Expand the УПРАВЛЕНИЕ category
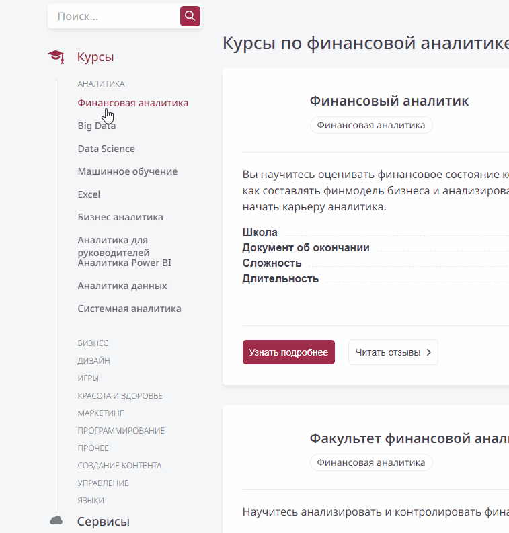The height and width of the screenshot is (533, 509). [x=104, y=483]
